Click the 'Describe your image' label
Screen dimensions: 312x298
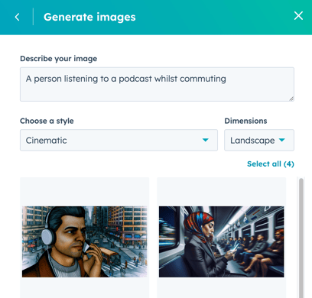tap(59, 59)
